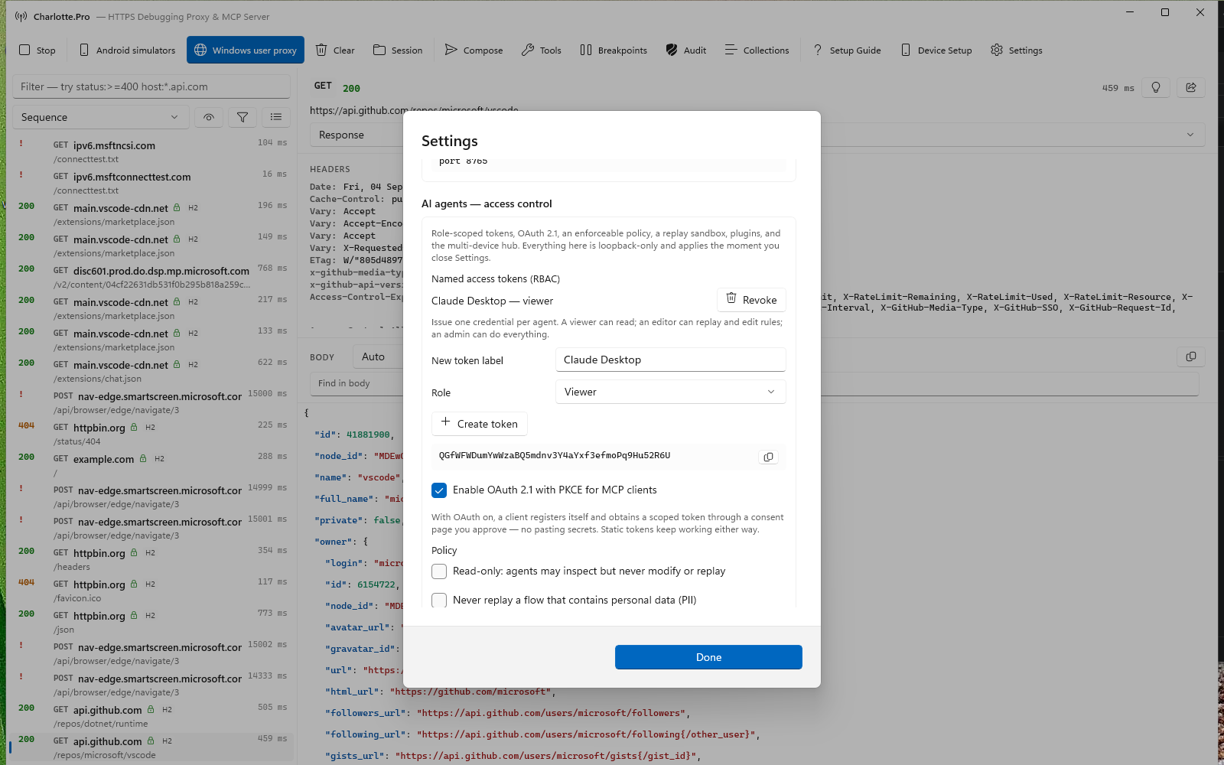This screenshot has width=1224, height=765.
Task: Expand the "owner" JSON object
Action: click(343, 542)
